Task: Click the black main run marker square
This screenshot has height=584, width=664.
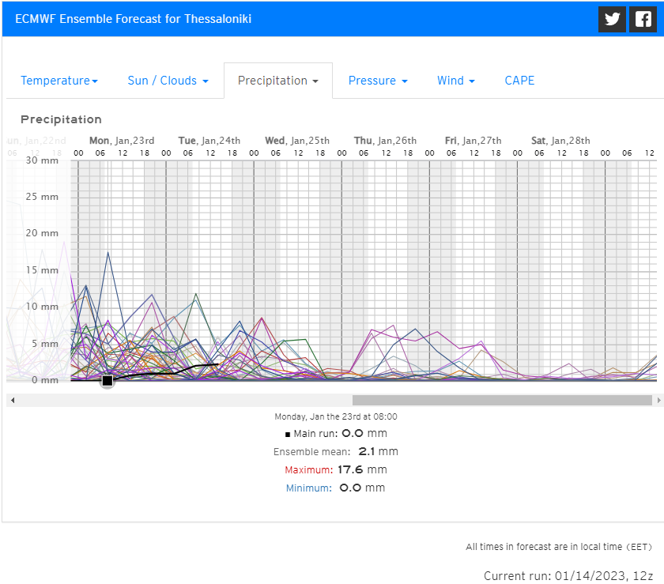Action: [108, 381]
